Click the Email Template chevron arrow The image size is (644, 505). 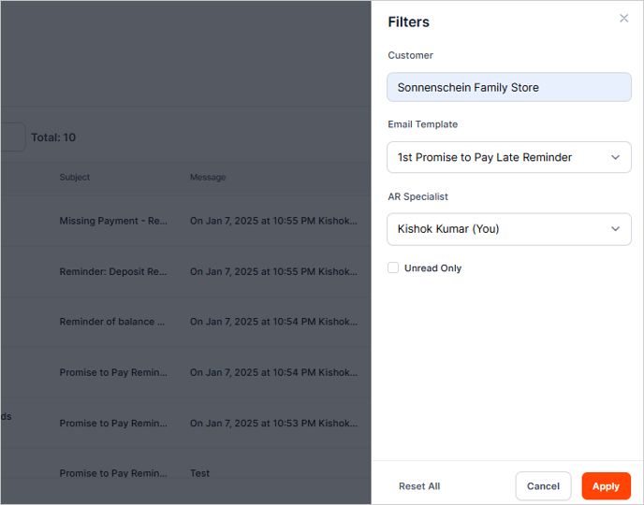tap(615, 157)
